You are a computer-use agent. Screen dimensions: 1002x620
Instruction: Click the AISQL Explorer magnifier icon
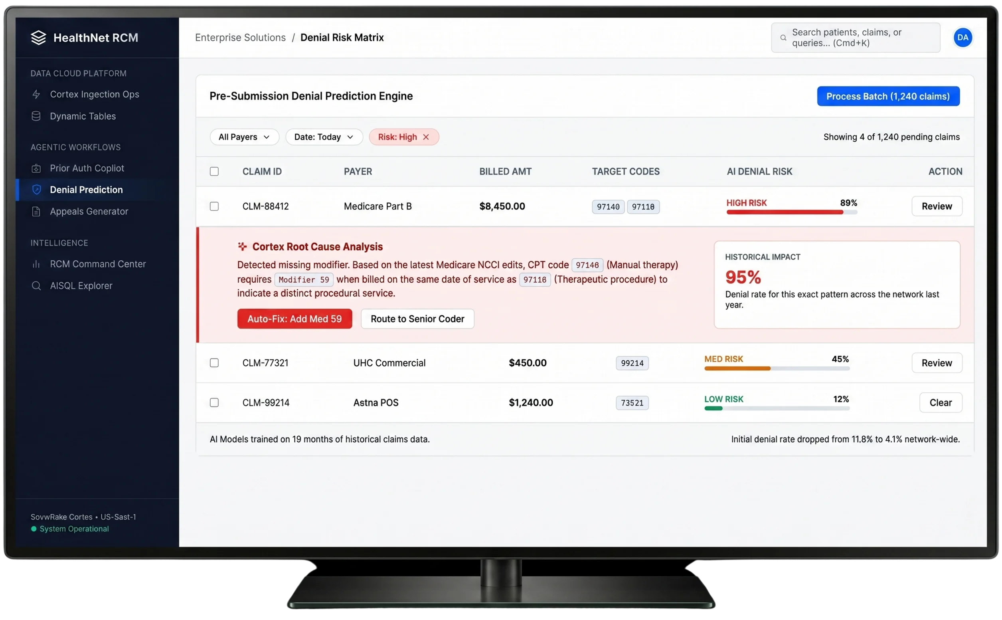(36, 285)
